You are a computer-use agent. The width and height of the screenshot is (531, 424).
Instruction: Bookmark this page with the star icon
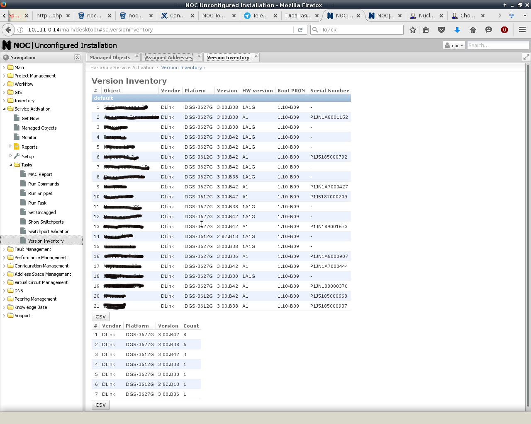coord(413,30)
